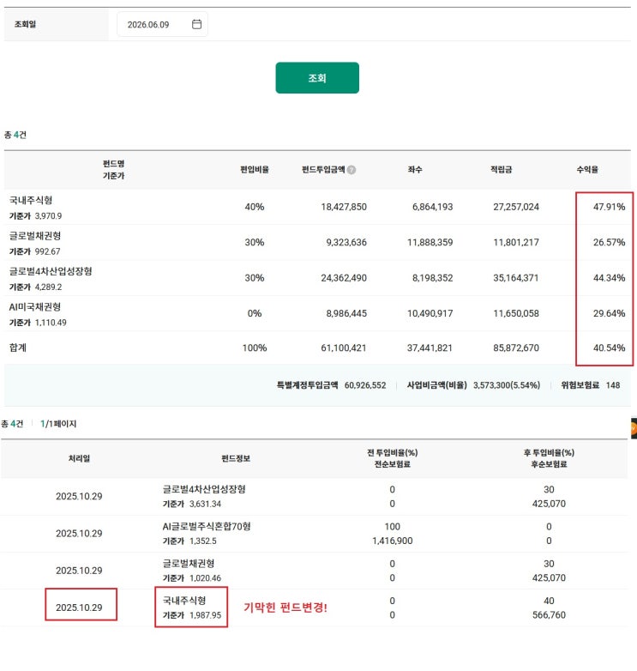This screenshot has width=637, height=671.
Task: Click the 24,362,490 invested amount
Action: coord(344,278)
